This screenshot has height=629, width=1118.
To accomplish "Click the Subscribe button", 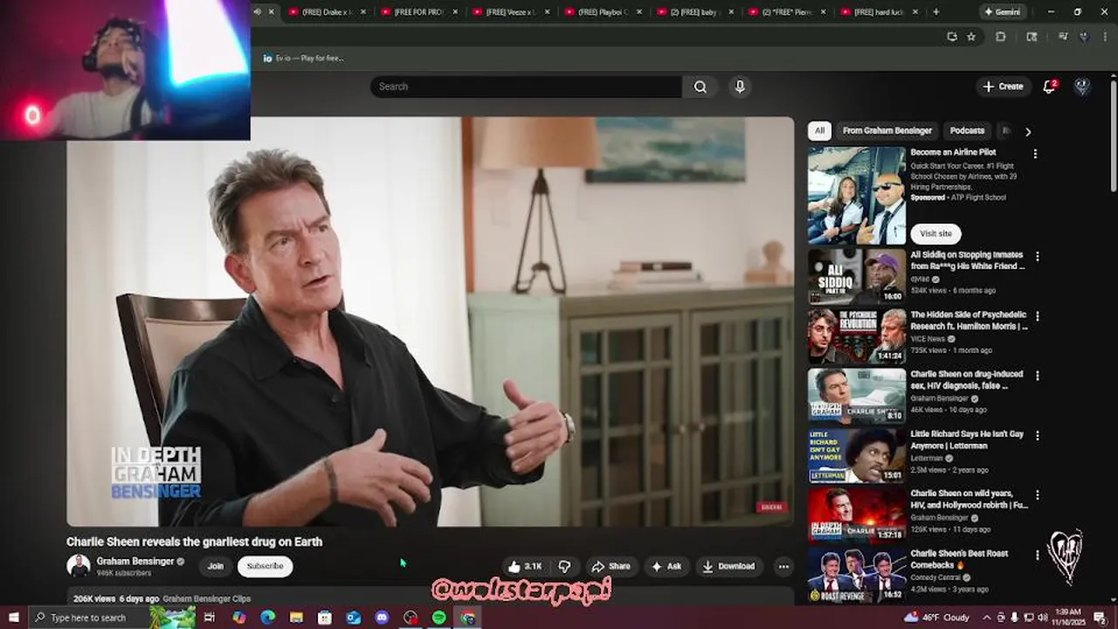I will [x=265, y=566].
